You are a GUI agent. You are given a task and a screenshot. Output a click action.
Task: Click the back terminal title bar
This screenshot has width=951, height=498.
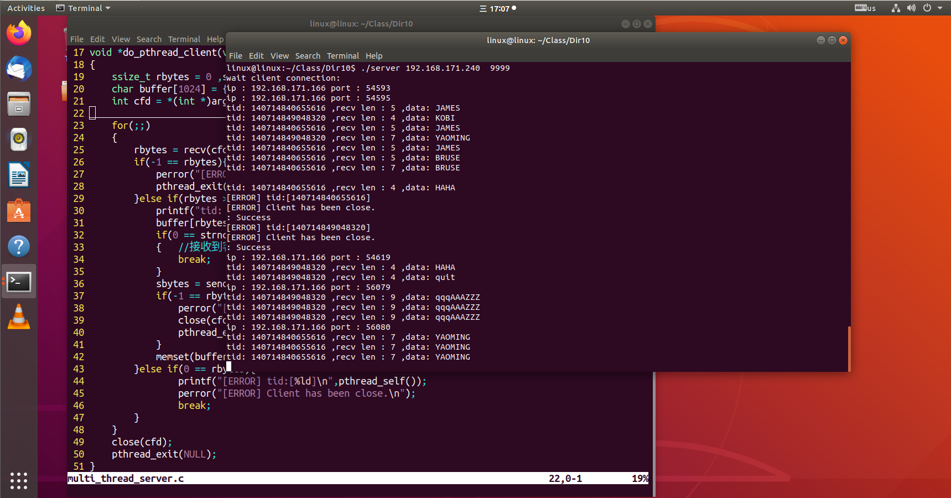pyautogui.click(x=361, y=24)
